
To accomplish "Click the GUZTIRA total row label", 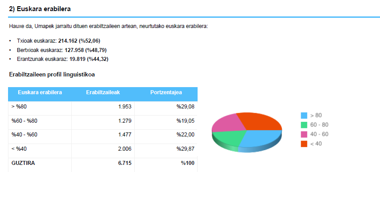I will point(23,163).
